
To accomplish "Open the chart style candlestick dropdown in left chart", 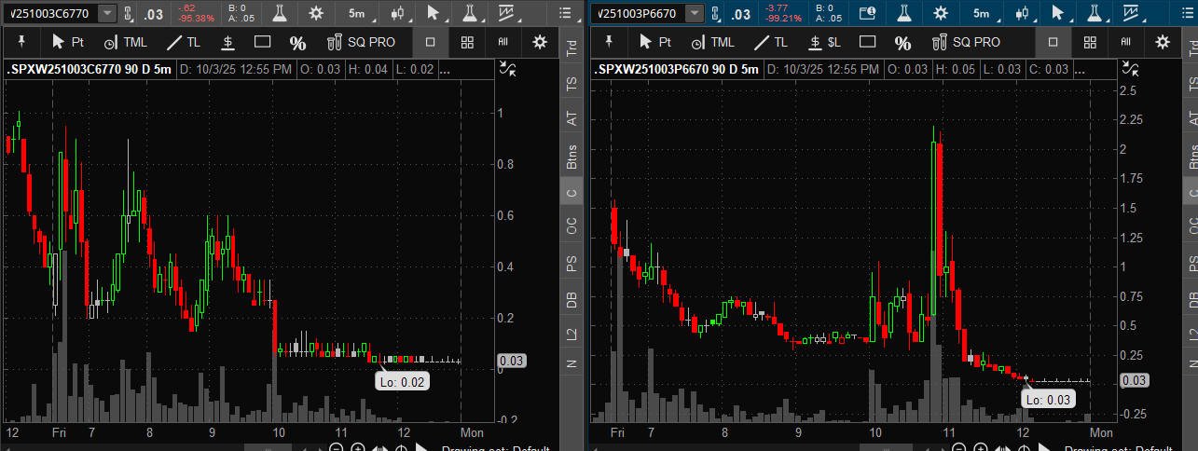I will tap(398, 13).
